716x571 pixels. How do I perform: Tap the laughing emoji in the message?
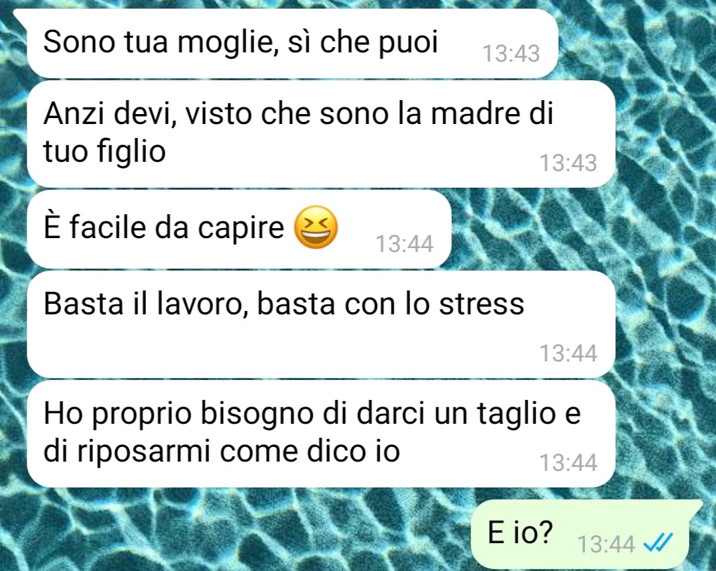pos(316,227)
